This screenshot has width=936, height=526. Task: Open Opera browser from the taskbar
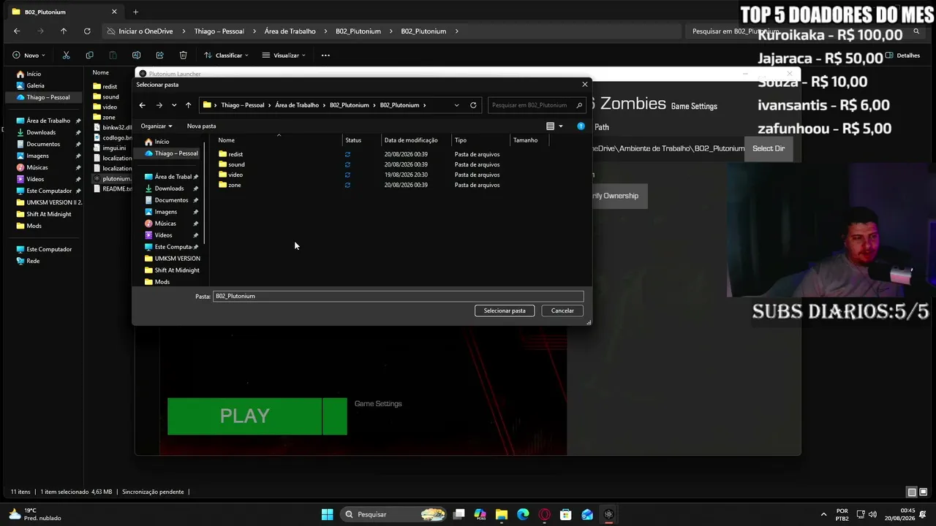point(544,514)
